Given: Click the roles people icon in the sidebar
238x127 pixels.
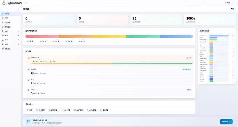Looking at the screenshot, I should coord(3,44).
